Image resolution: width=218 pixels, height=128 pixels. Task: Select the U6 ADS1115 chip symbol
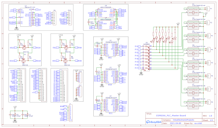[x=106, y=13]
